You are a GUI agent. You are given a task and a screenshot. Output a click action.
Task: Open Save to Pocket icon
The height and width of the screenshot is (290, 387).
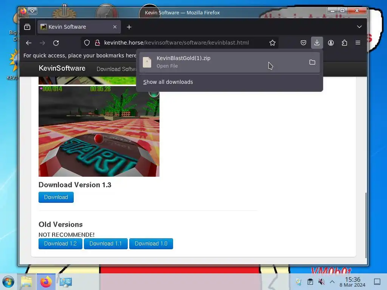click(303, 43)
